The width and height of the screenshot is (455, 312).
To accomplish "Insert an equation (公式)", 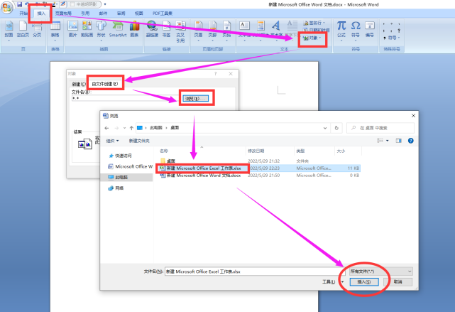I will (x=341, y=31).
